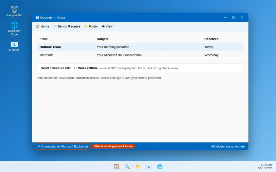Select the Outlook icon in the taskbar
Screen dimensions: 276x172
click(x=149, y=167)
